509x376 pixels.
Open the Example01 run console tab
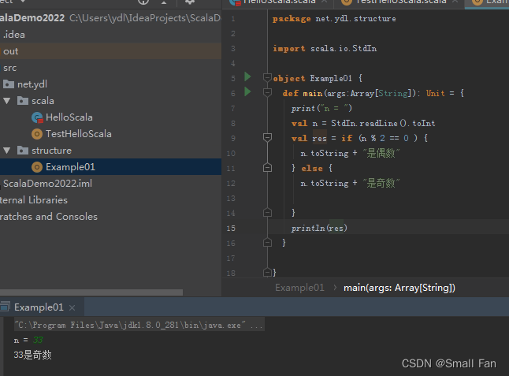pos(39,307)
